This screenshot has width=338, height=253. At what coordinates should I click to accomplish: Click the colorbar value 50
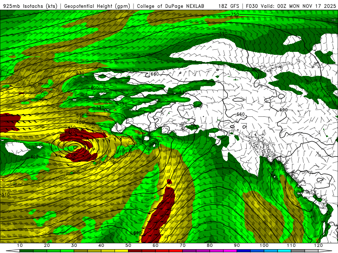128,245
